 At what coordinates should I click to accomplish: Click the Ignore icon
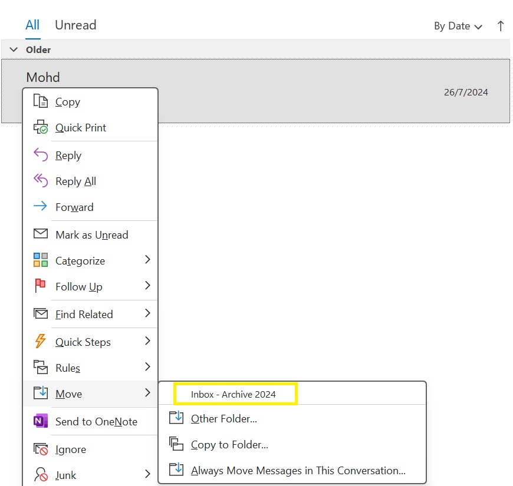click(41, 449)
